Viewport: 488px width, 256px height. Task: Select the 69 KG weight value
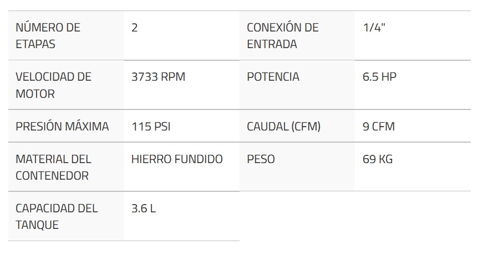(378, 159)
